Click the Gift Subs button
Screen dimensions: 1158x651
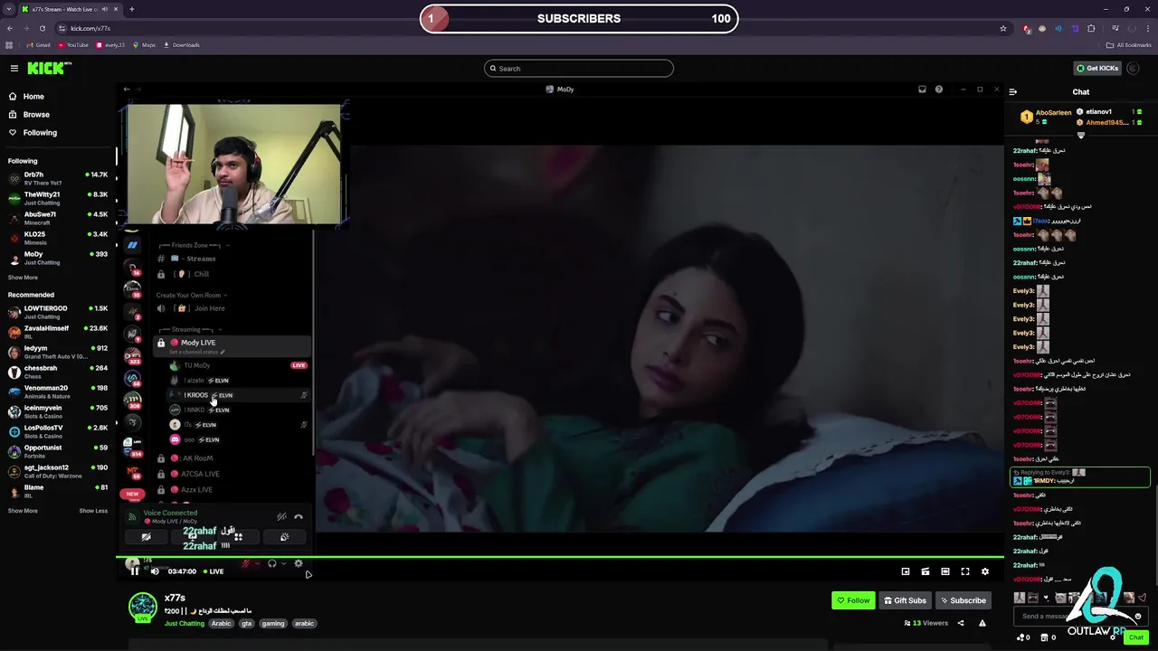905,600
